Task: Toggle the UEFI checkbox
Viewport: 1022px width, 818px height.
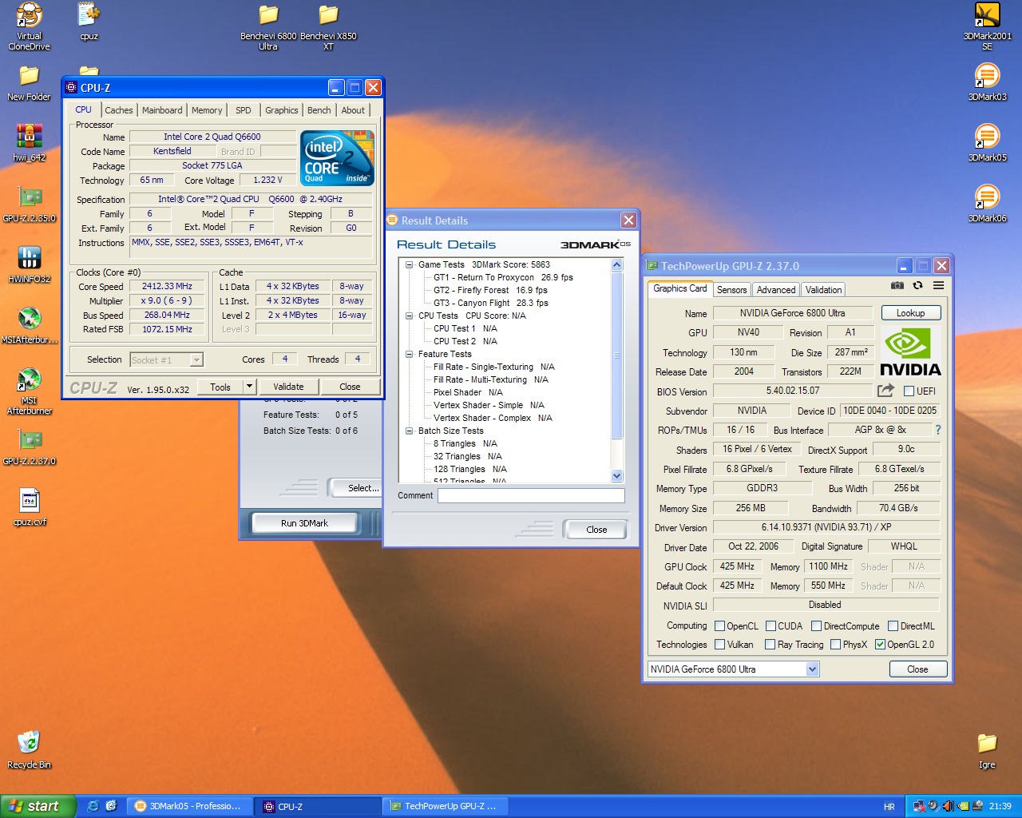Action: tap(909, 391)
